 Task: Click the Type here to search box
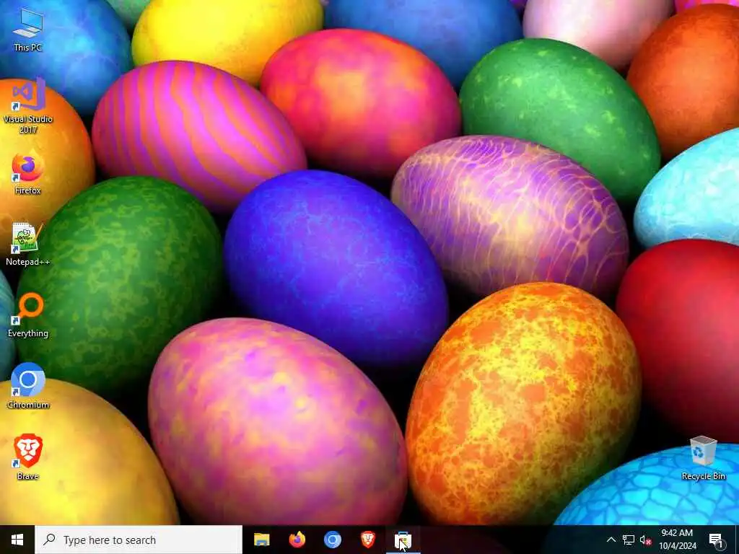pyautogui.click(x=139, y=540)
